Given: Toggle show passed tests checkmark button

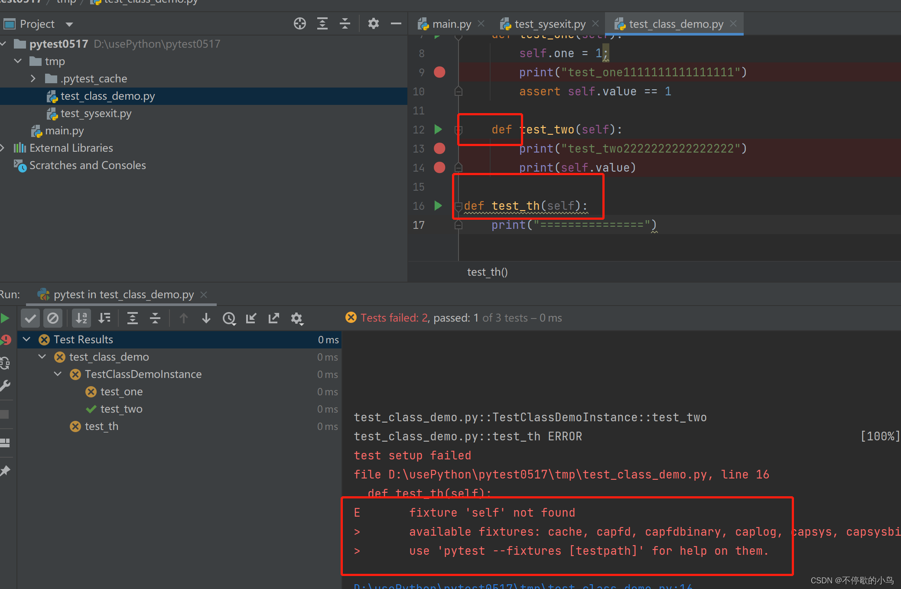Looking at the screenshot, I should click(x=30, y=319).
